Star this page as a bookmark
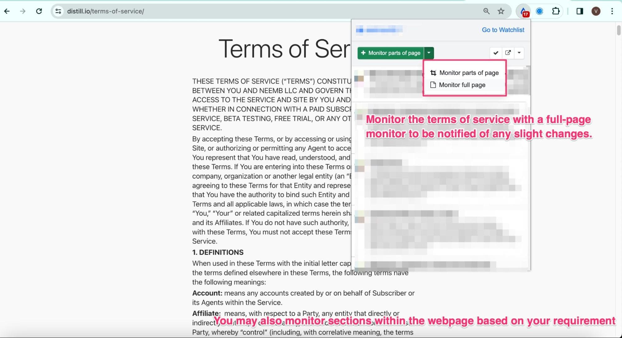Viewport: 622px width, 338px height. pos(501,11)
